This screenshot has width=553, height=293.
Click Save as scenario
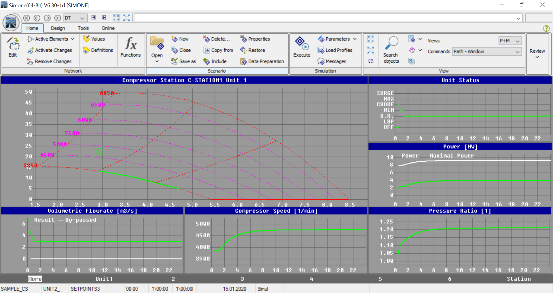pos(183,61)
